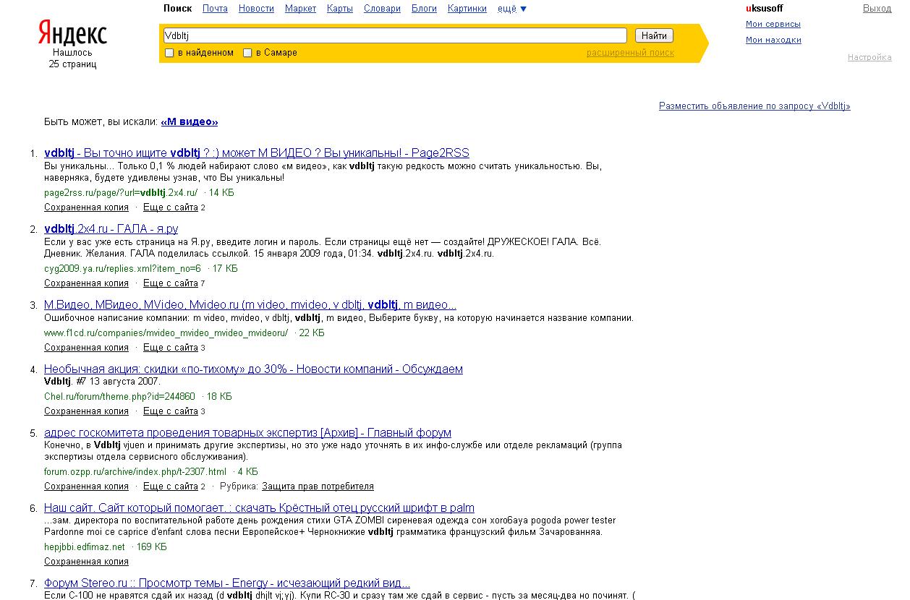Open rubric 'Защита прав потребителя'
Image resolution: width=910 pixels, height=600 pixels.
coord(318,487)
